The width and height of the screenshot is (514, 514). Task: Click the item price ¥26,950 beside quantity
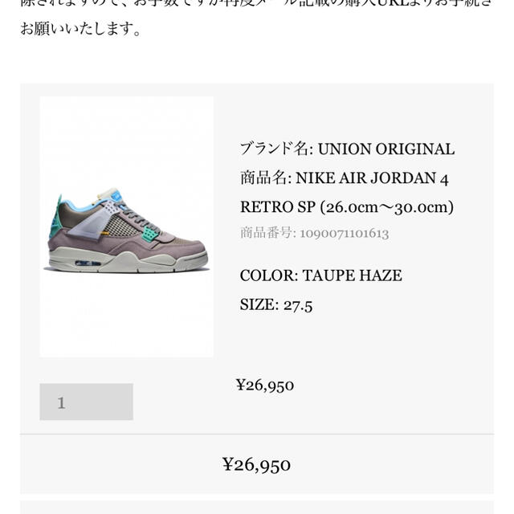point(265,385)
